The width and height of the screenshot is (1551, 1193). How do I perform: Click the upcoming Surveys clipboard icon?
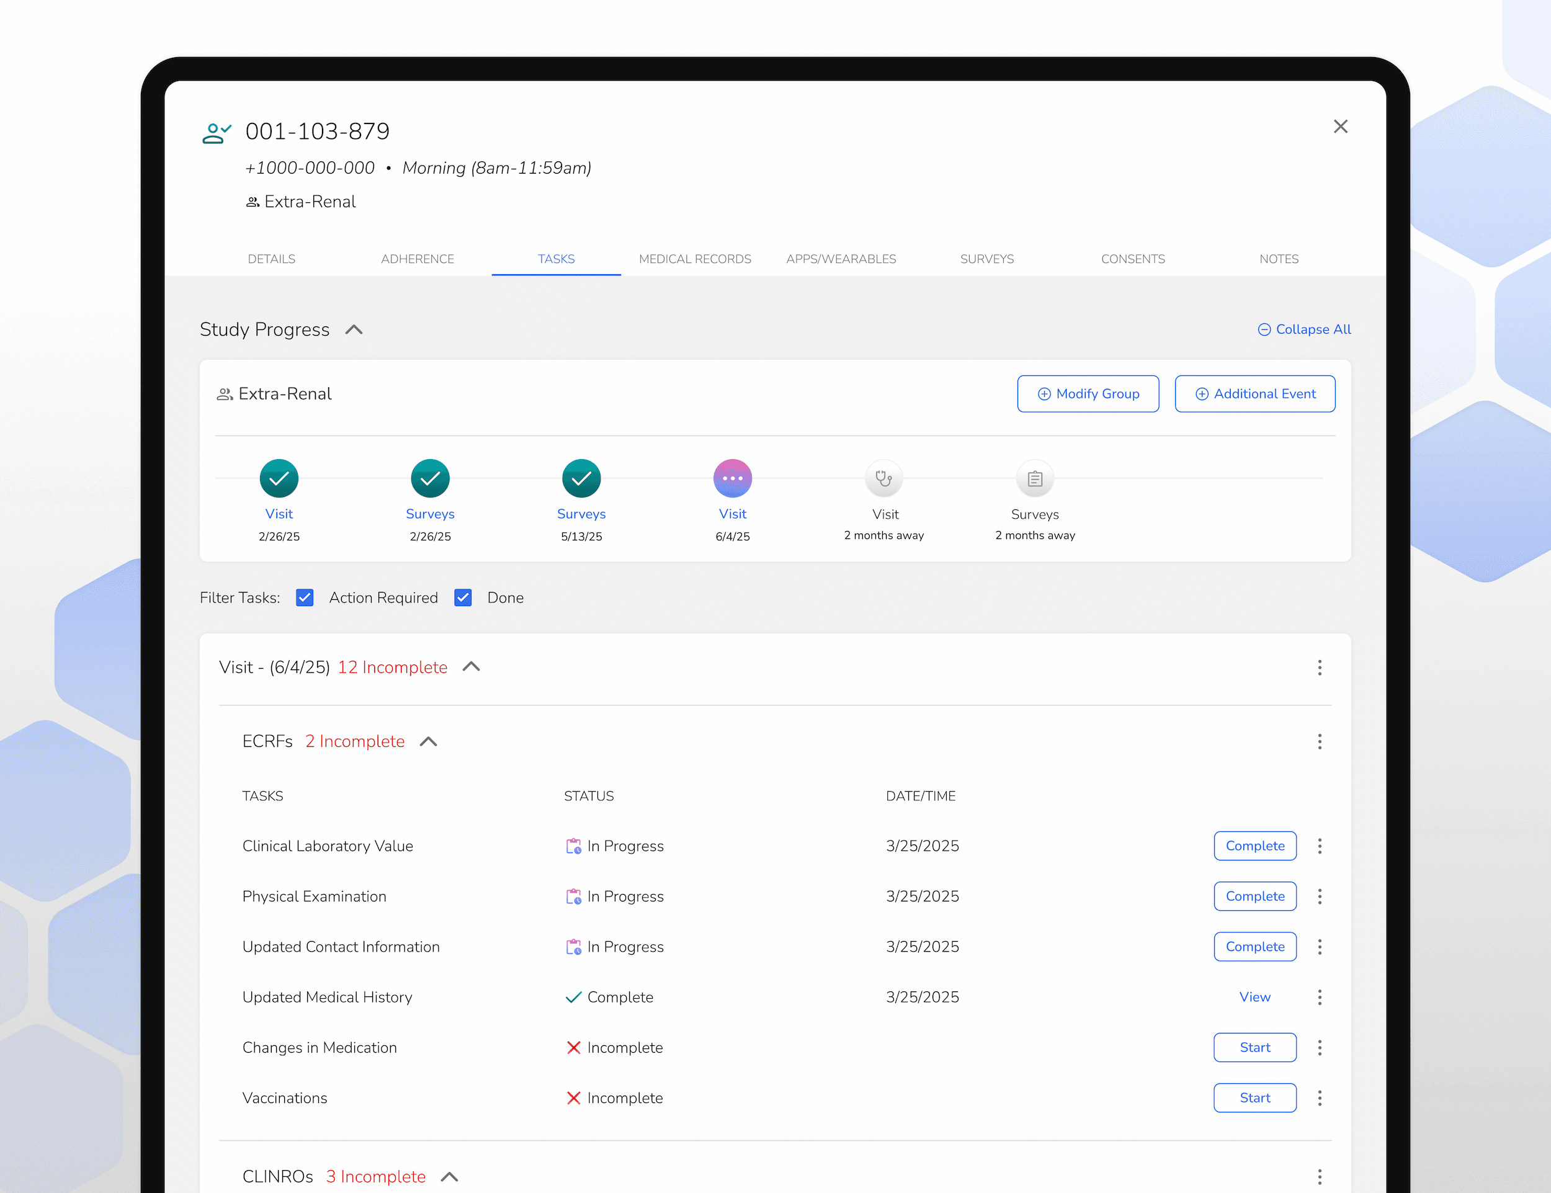(1035, 478)
